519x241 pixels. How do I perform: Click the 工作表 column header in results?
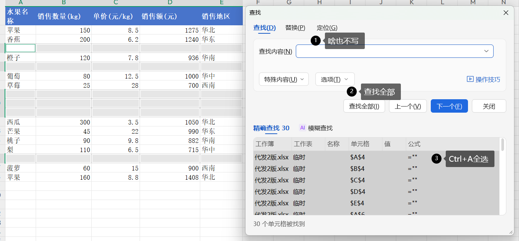[x=308, y=144]
